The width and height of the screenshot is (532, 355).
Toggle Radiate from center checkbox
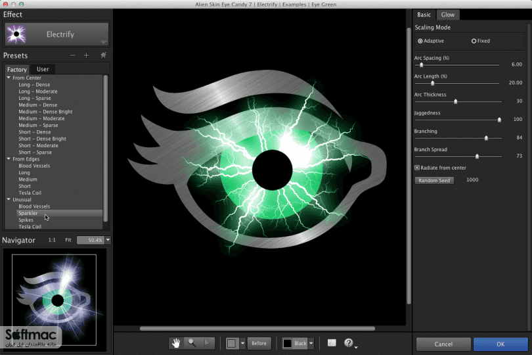point(417,168)
